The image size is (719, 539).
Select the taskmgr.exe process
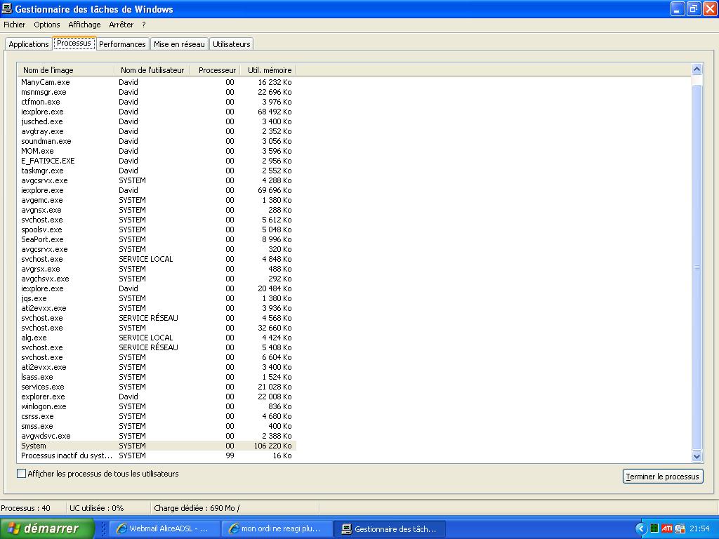pos(157,171)
